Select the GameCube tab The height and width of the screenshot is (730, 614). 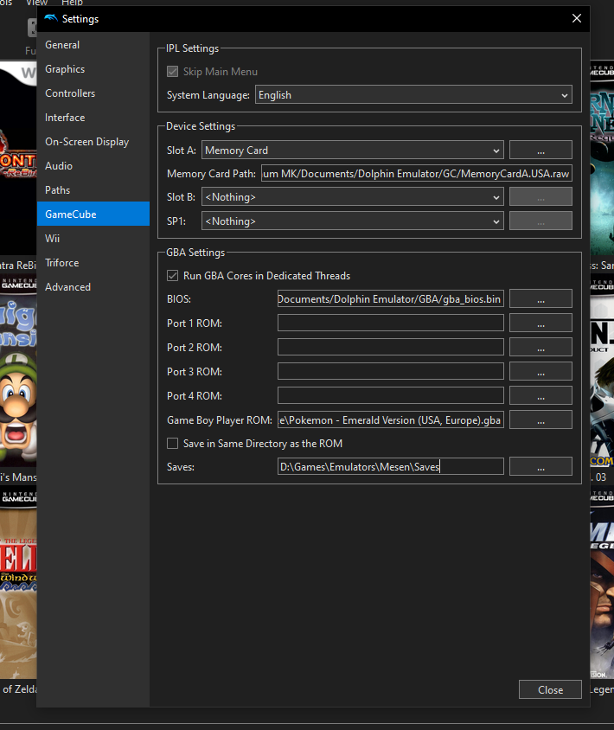pos(93,215)
